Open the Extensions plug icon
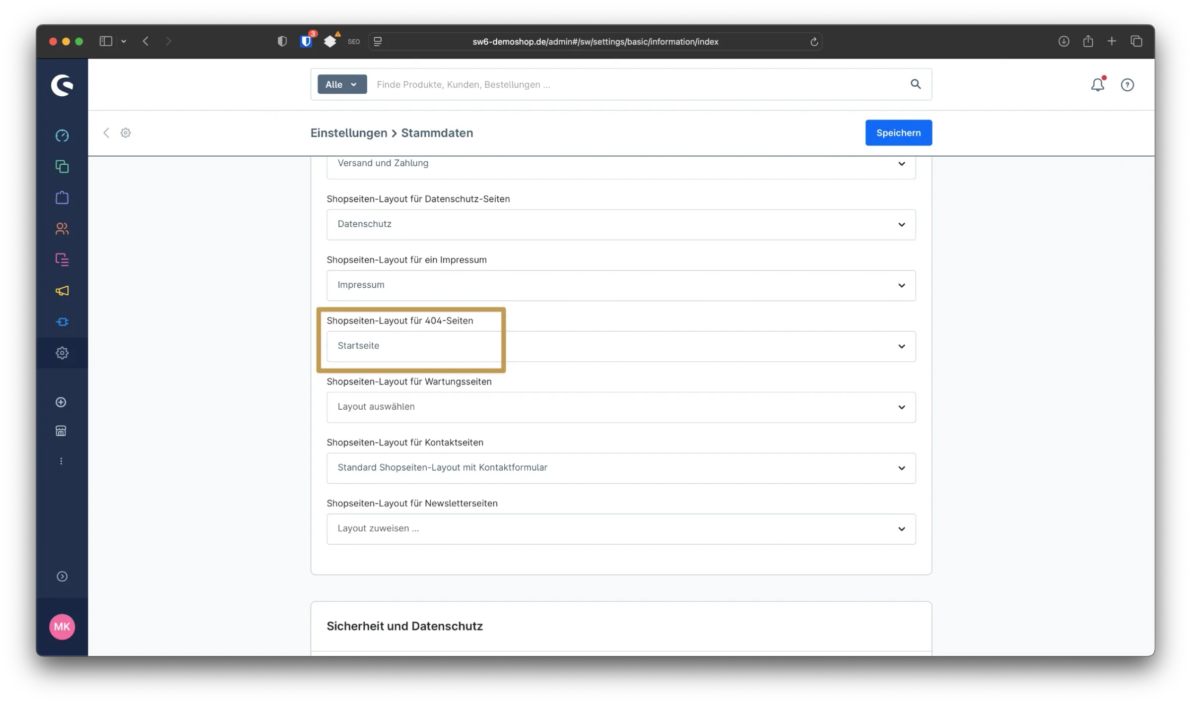This screenshot has height=704, width=1191. 62,322
